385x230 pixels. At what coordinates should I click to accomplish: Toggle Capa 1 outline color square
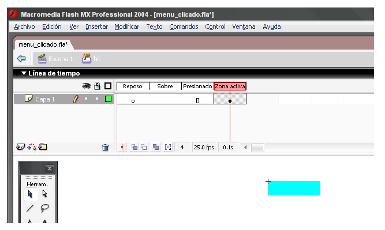108,99
